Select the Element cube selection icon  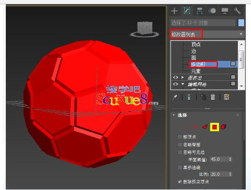(x=224, y=126)
